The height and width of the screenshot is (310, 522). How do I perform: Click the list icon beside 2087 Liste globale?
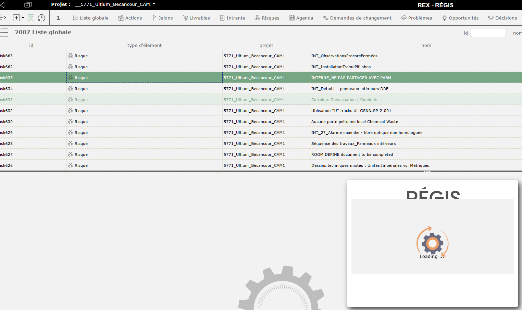pos(4,33)
